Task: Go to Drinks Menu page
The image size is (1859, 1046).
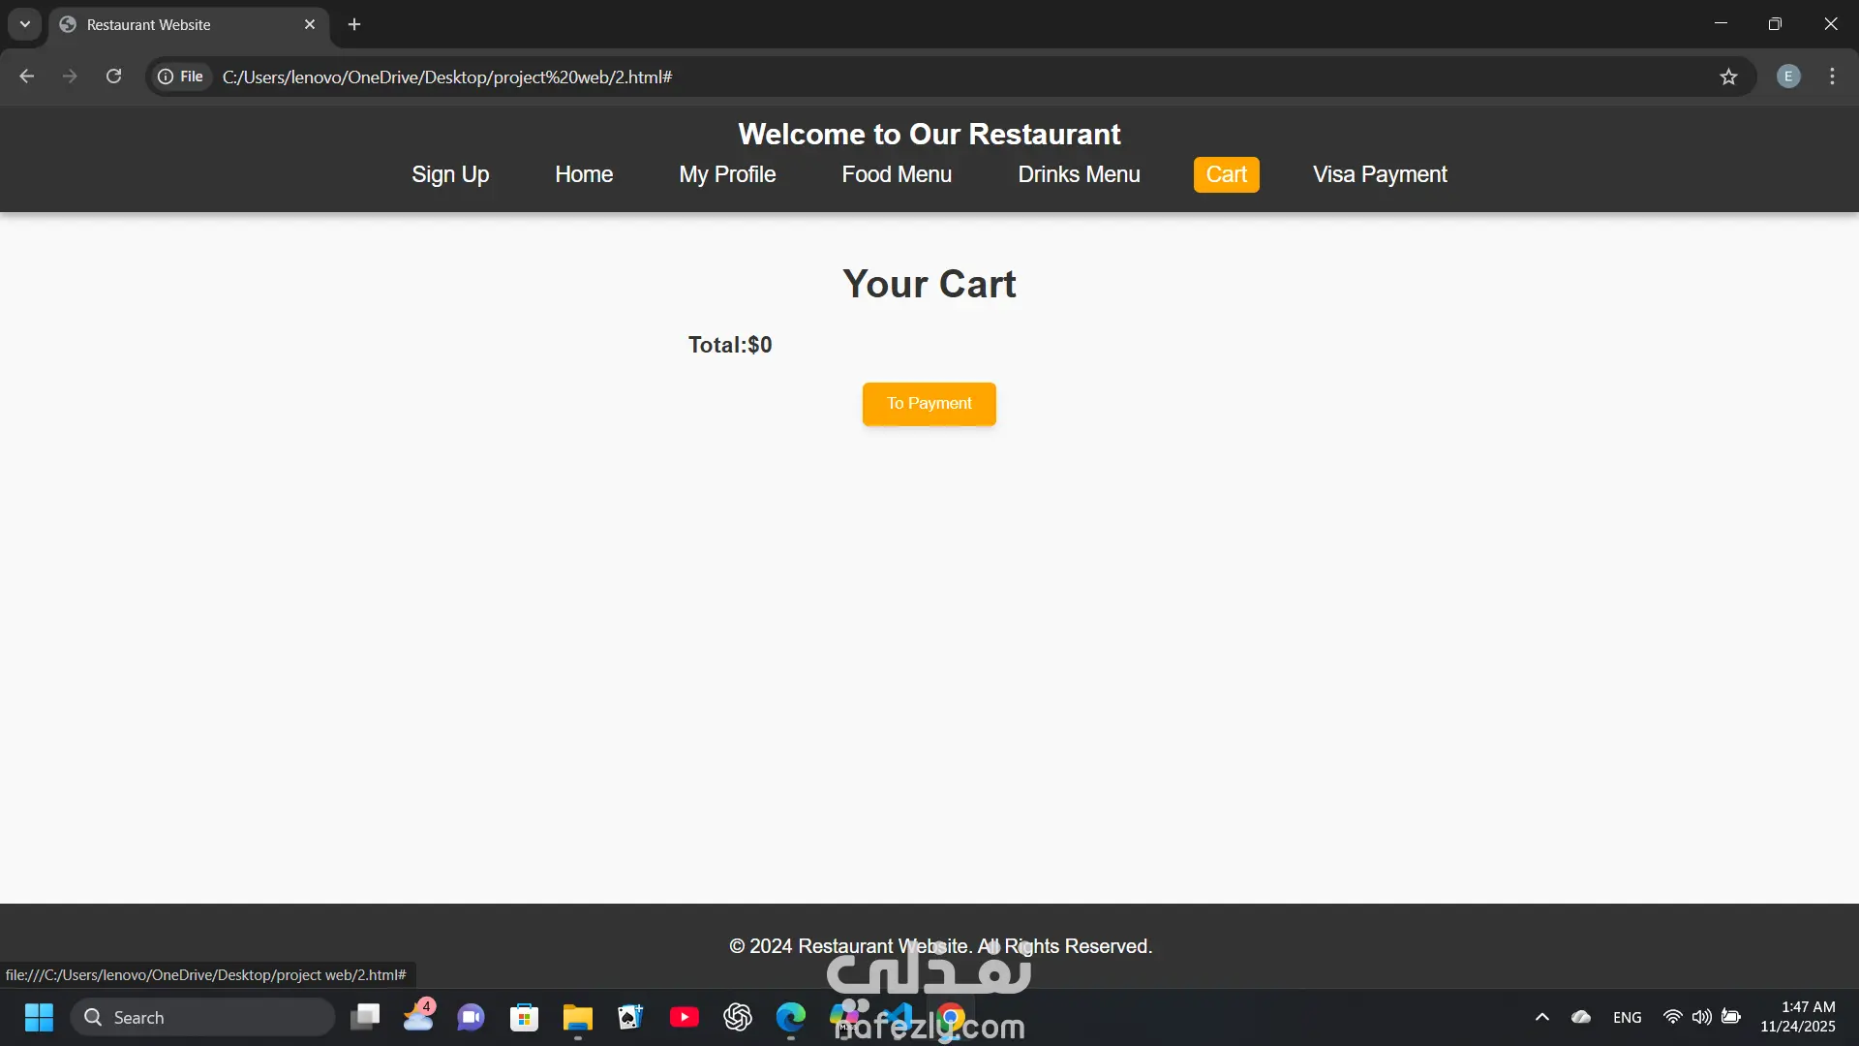Action: (1079, 174)
